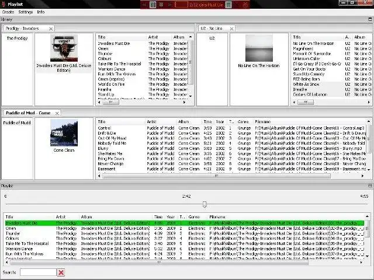Screen dimensions: 374x280
Task: Select "Thunder" row in the playlist
Action: pyautogui.click(x=185, y=233)
